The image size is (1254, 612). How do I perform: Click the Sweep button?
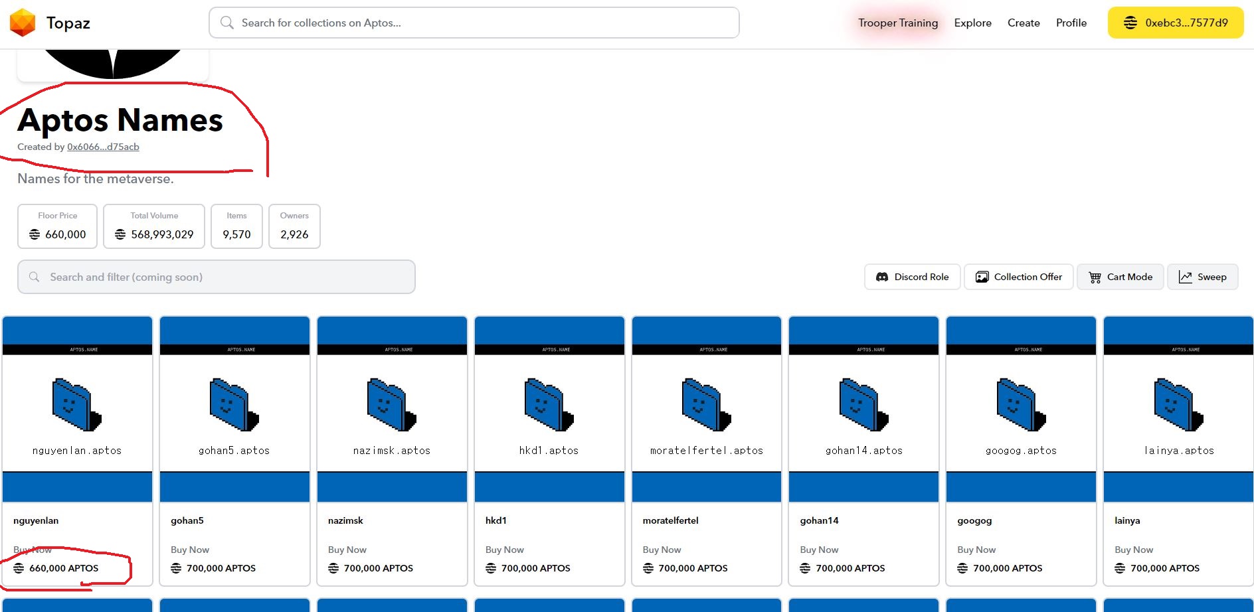click(1203, 277)
